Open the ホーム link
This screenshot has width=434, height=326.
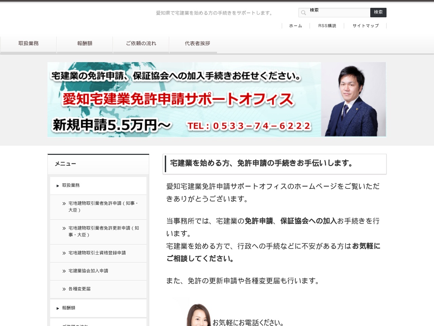[x=296, y=26]
